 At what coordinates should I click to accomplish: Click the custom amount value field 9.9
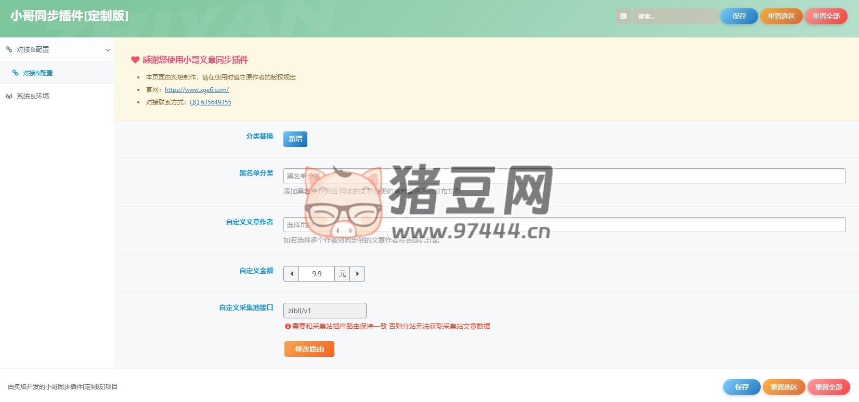(317, 274)
